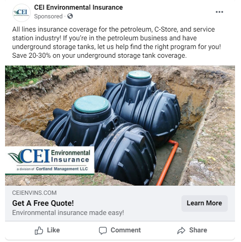Screen dimensions: 241x242
Task: Click the thumbs-up Like icon
Action: 39,231
